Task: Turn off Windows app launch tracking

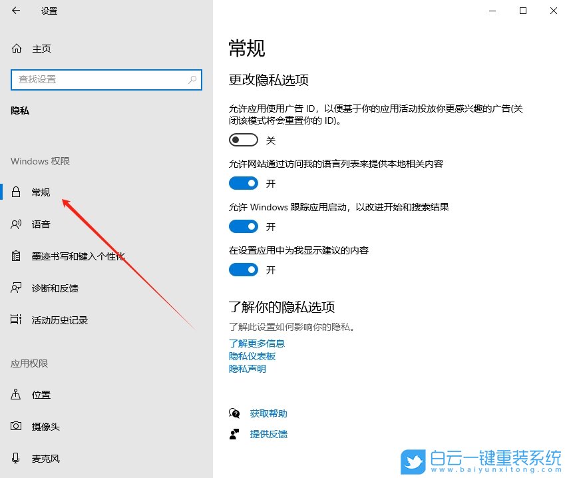Action: point(243,226)
